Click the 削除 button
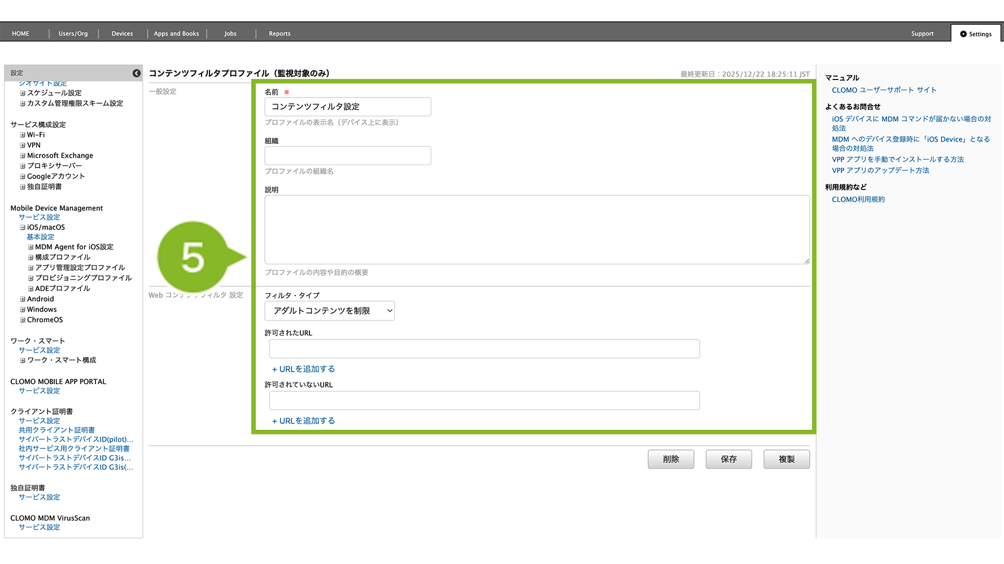This screenshot has height=564, width=1004. [671, 459]
